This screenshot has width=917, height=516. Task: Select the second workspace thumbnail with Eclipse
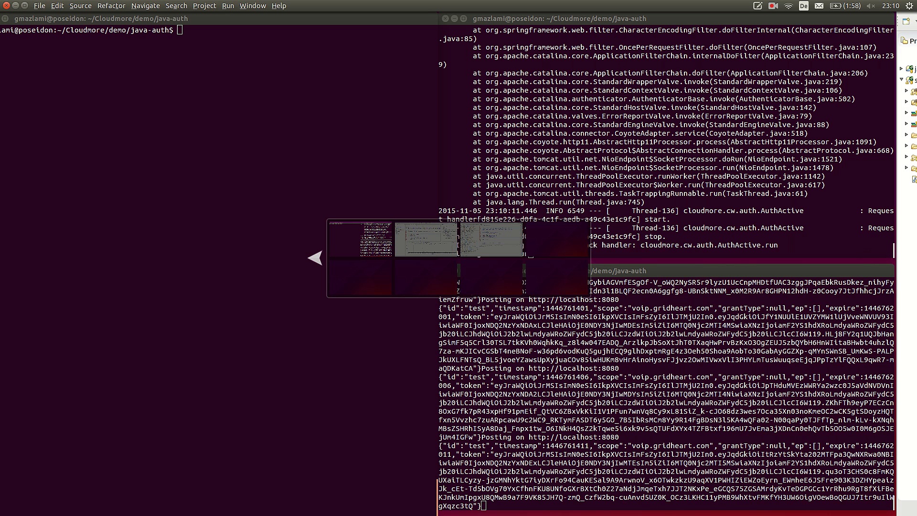426,239
